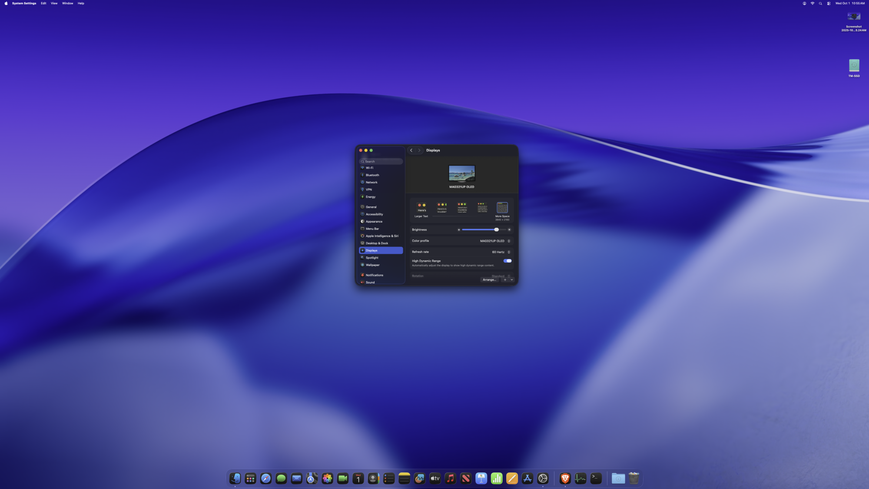This screenshot has height=489, width=869.
Task: Open Bluetooth settings in sidebar
Action: pos(372,175)
